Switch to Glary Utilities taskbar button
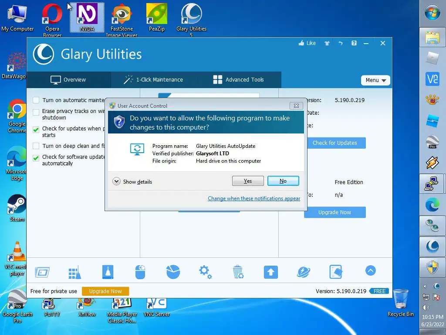Viewport: 446px width, 335px height. [432, 246]
